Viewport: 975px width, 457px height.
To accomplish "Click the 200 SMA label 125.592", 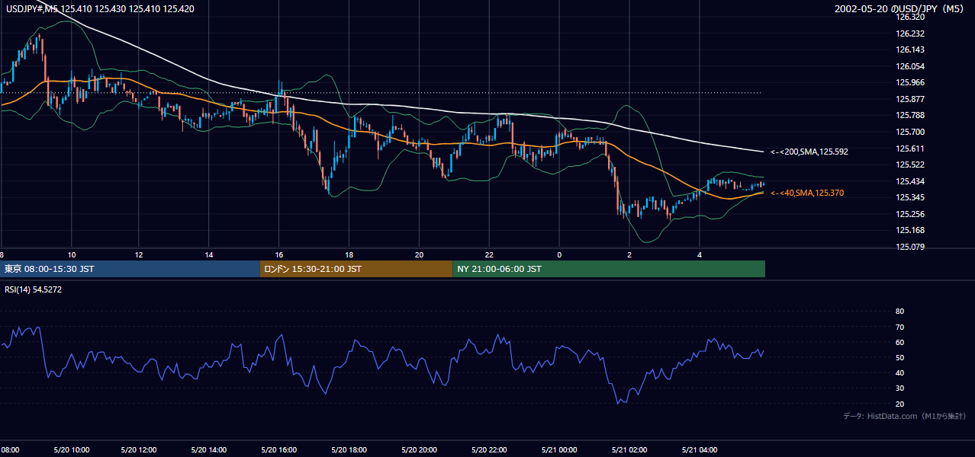I will coord(809,152).
